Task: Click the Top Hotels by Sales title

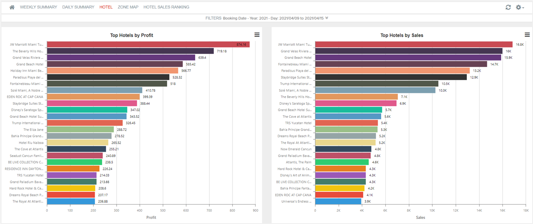Action: click(402, 35)
